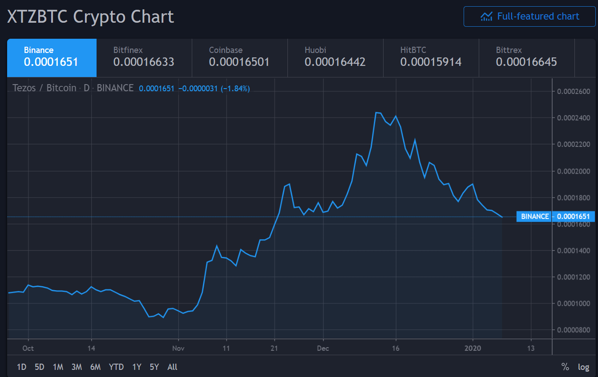Click the 21 date label on time axis
598x377 pixels.
coord(275,348)
